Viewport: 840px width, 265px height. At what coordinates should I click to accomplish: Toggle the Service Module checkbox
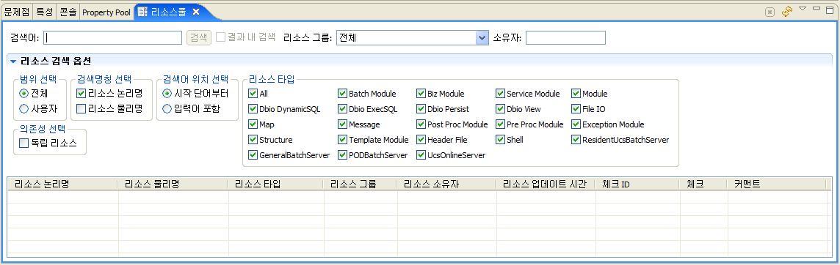tap(500, 94)
